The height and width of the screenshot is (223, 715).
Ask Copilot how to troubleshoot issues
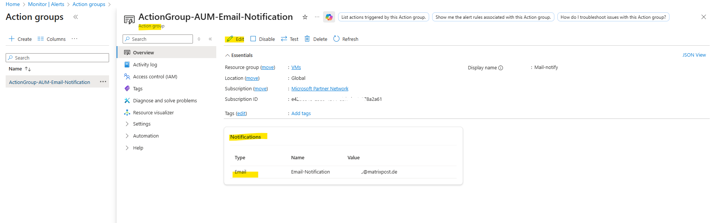point(613,17)
